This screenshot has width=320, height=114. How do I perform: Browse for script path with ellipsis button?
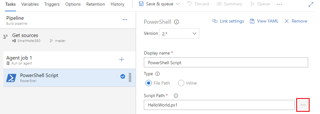pyautogui.click(x=303, y=105)
